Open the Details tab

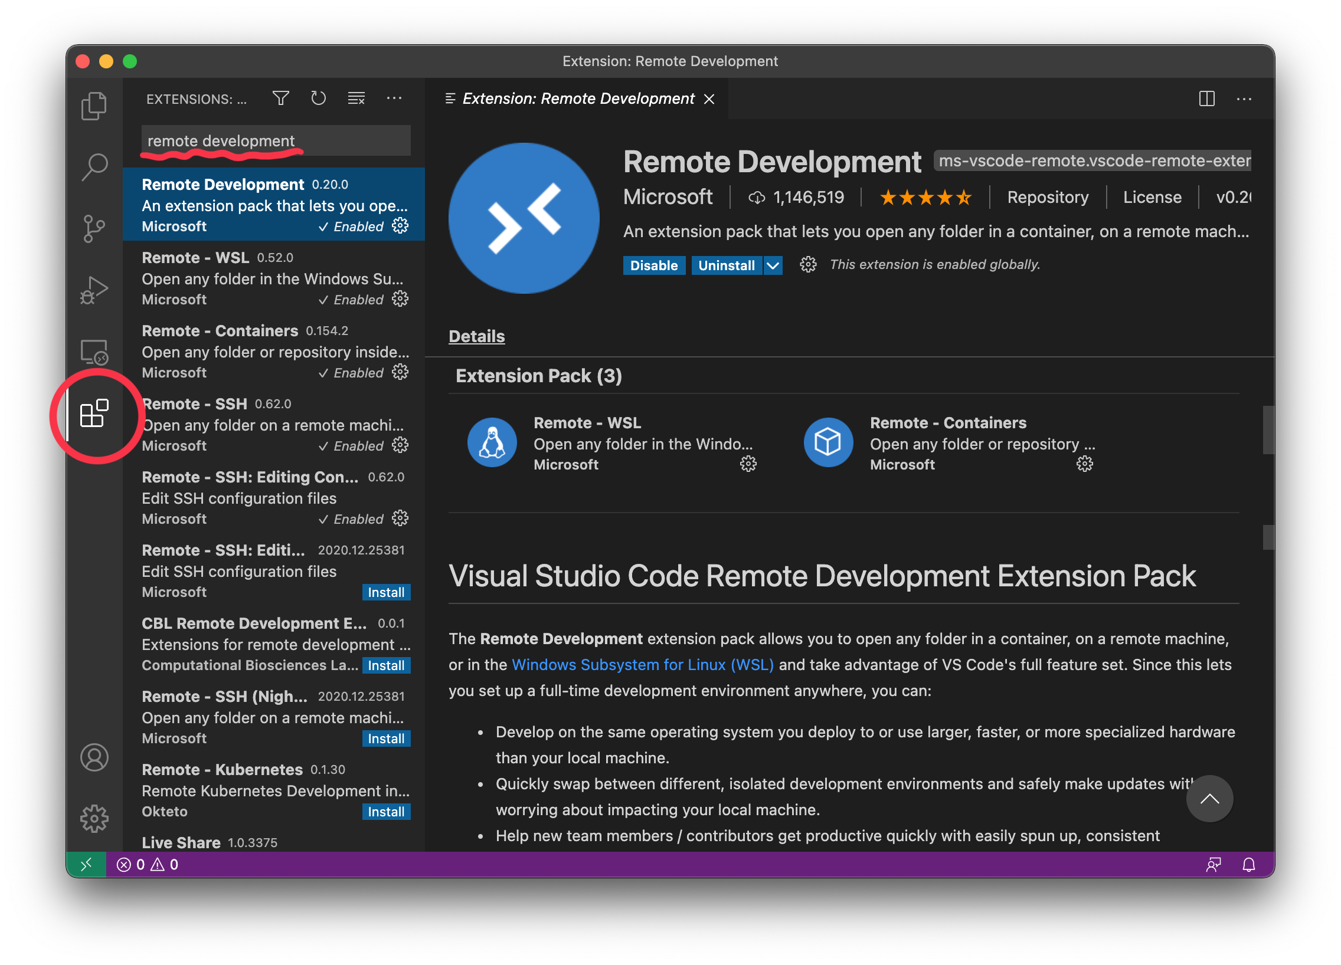coord(476,336)
